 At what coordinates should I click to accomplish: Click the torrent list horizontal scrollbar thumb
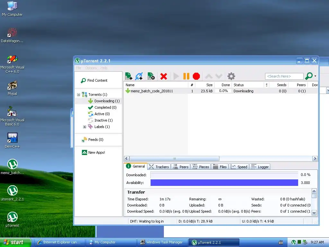pos(174,159)
